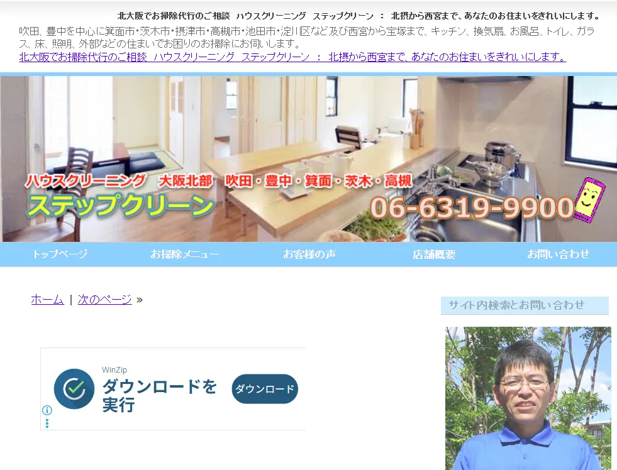
Task: Open the underlined 北大阪でお掃除代行のご相談 site title link
Action: point(292,57)
